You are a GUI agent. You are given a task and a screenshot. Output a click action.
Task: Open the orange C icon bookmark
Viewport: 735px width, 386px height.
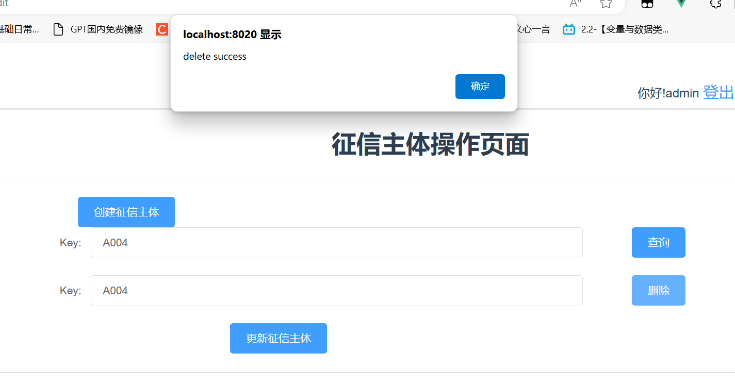(162, 29)
